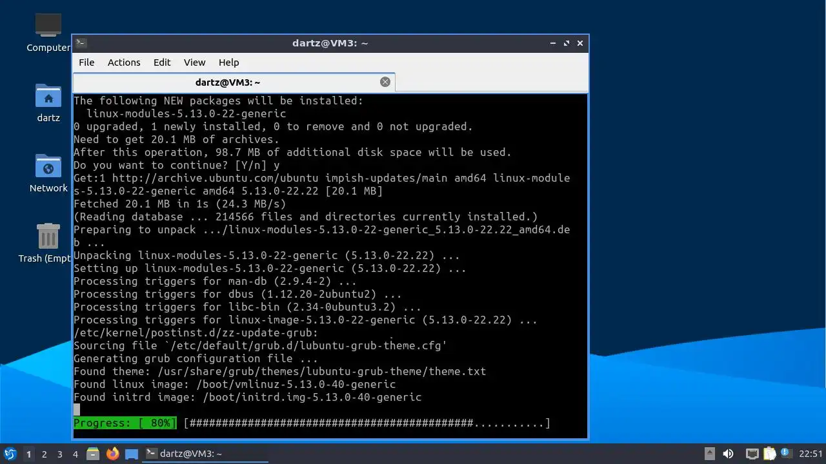Open the Computer desktop icon
The height and width of the screenshot is (464, 826).
(48, 32)
